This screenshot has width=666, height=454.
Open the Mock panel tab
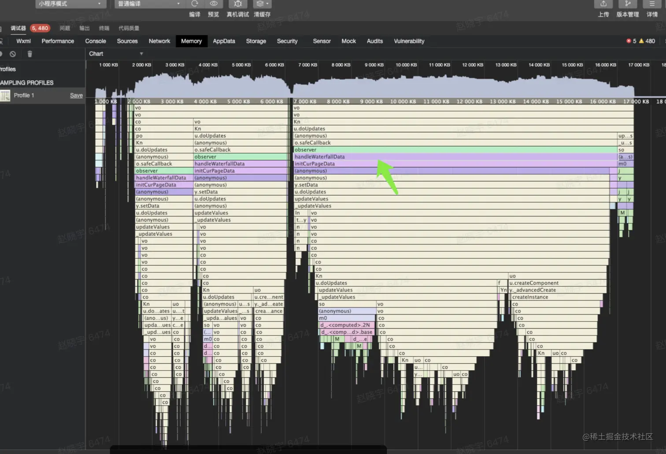pos(348,41)
